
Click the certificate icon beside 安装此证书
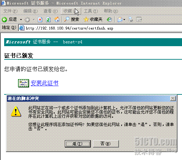(x=24, y=83)
